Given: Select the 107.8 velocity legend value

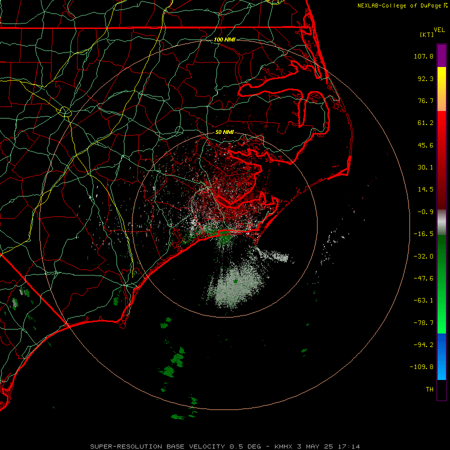Looking at the screenshot, I should click(x=423, y=56).
